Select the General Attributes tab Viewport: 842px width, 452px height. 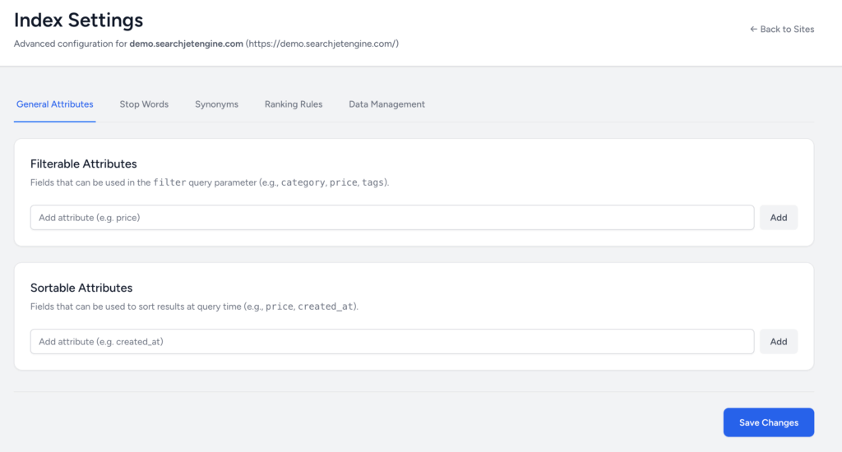[55, 104]
